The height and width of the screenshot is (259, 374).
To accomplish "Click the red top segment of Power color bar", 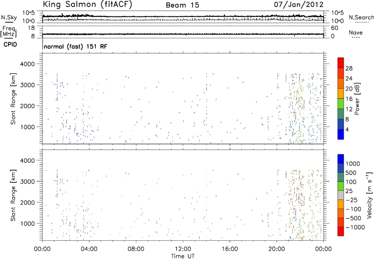I will click(x=341, y=63).
